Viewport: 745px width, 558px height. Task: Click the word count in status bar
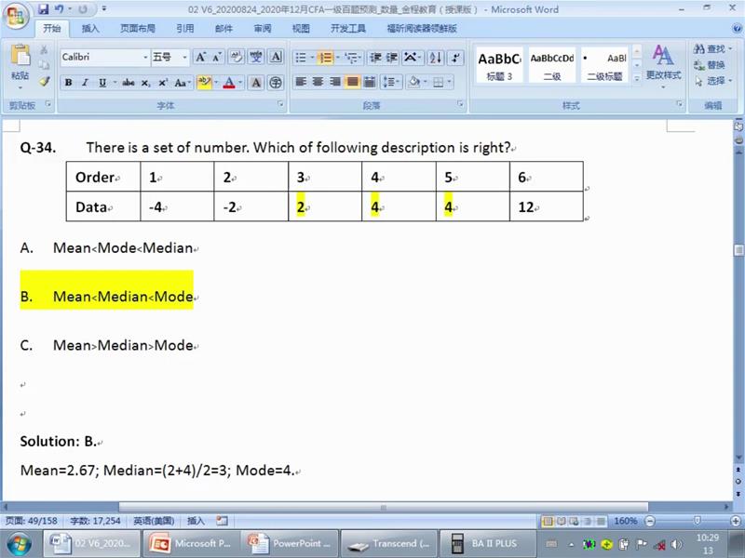tap(95, 521)
